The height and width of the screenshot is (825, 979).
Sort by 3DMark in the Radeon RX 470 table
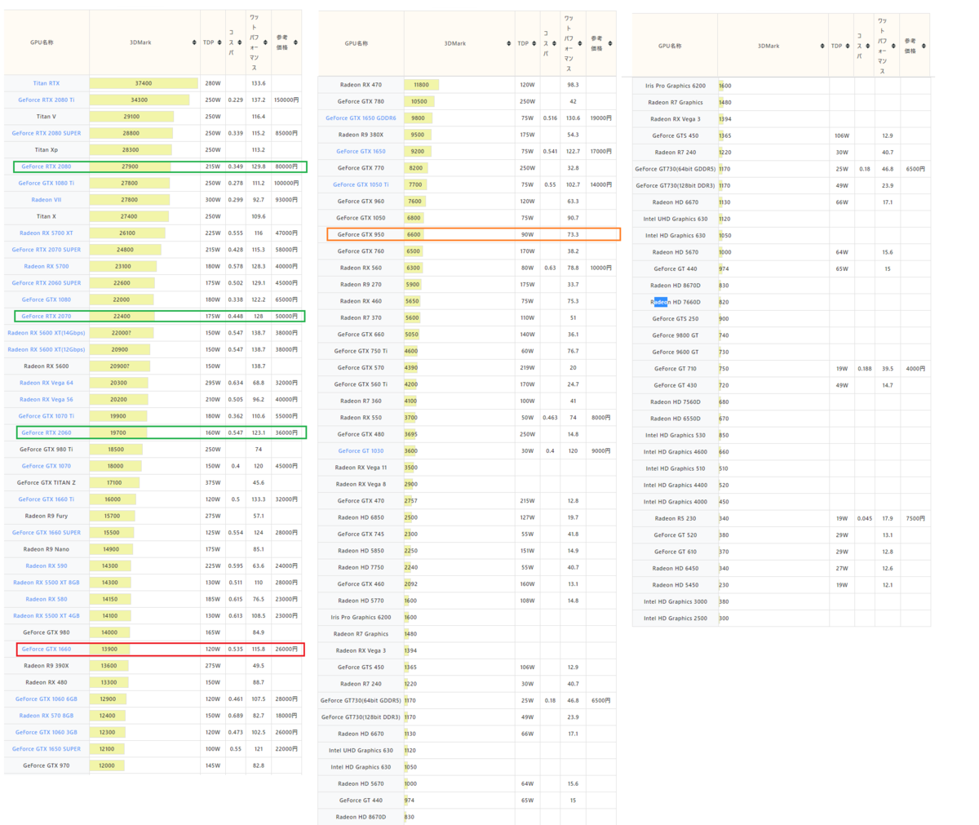pyautogui.click(x=508, y=43)
